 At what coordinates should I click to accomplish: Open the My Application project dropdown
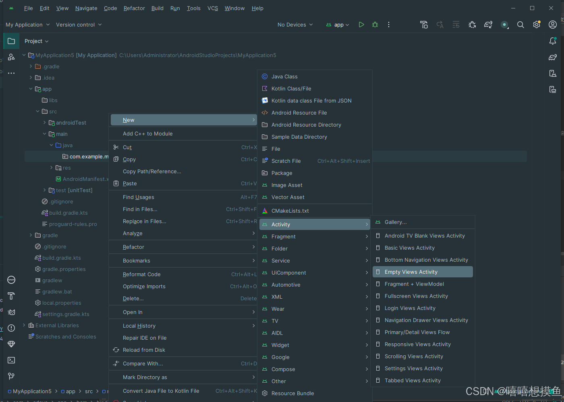pyautogui.click(x=28, y=25)
